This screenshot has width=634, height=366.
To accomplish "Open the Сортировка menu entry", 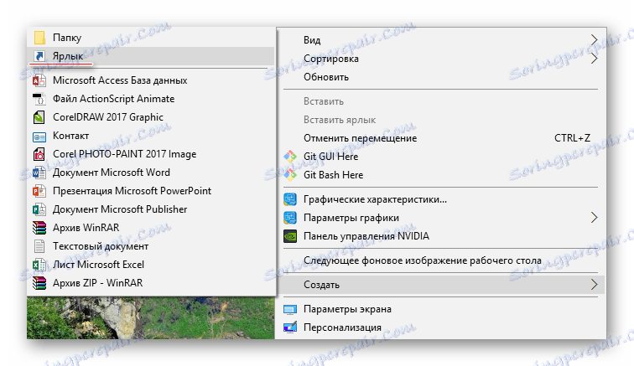I will tap(441, 59).
